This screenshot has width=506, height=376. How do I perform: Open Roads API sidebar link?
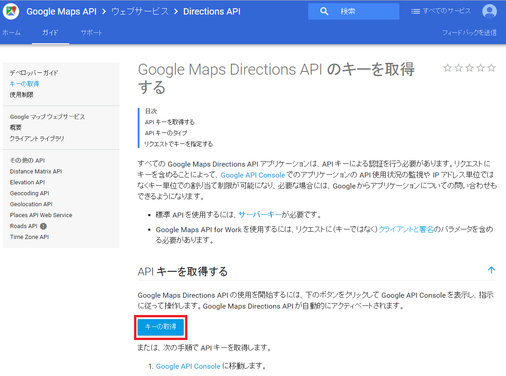click(24, 226)
